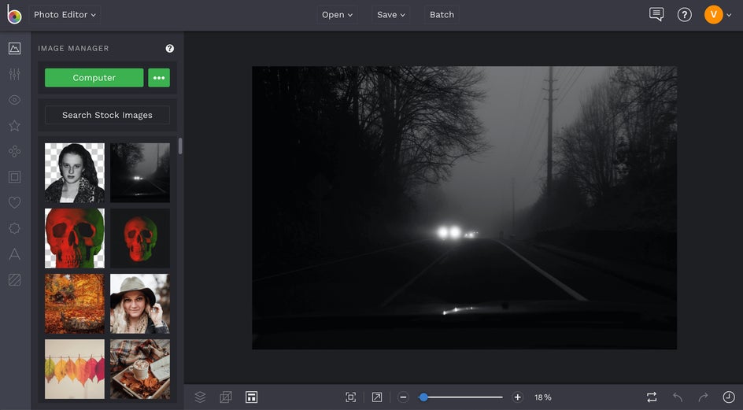Open the Edit tools sliders icon
This screenshot has width=743, height=410.
coord(15,74)
